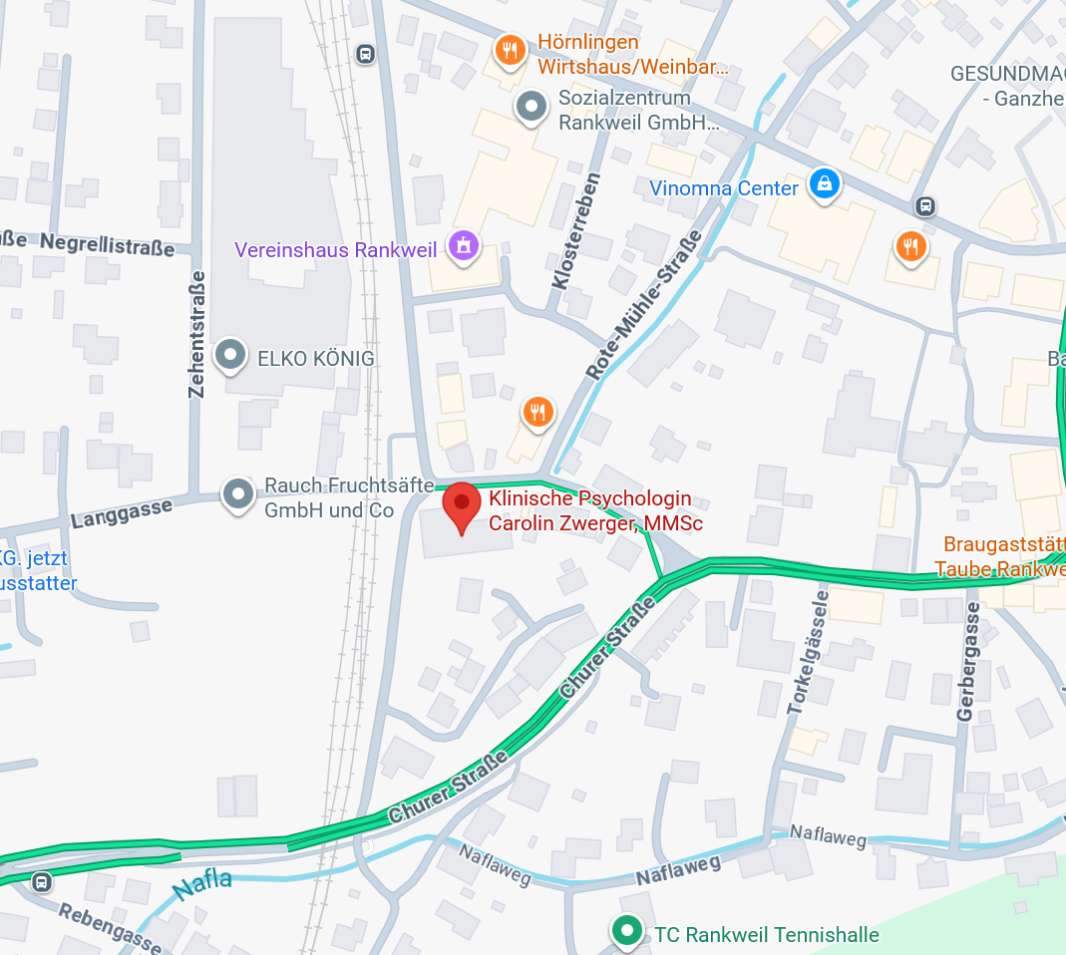Image resolution: width=1066 pixels, height=955 pixels.
Task: Click the Vinomna Center shopping bag icon
Action: pyautogui.click(x=825, y=185)
